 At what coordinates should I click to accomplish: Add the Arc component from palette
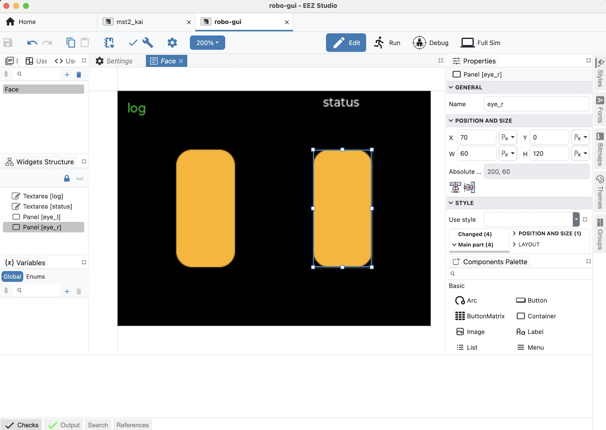466,300
